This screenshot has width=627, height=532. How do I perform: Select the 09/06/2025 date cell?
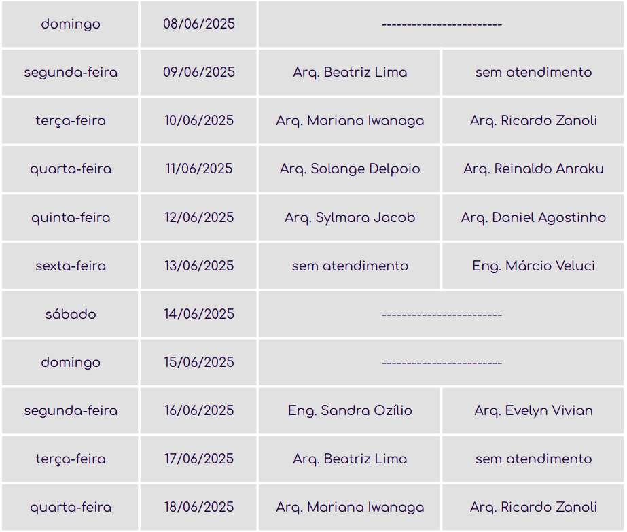[199, 73]
